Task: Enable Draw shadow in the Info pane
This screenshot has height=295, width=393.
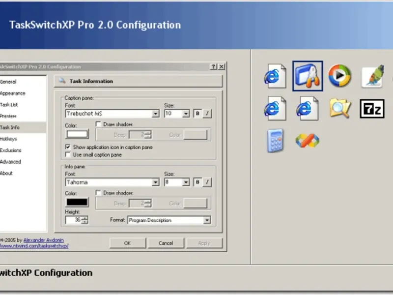Action: point(98,193)
